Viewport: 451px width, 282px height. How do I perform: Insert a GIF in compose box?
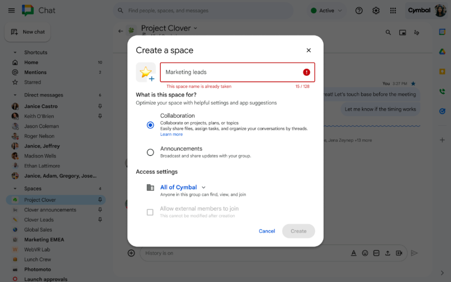click(x=376, y=253)
